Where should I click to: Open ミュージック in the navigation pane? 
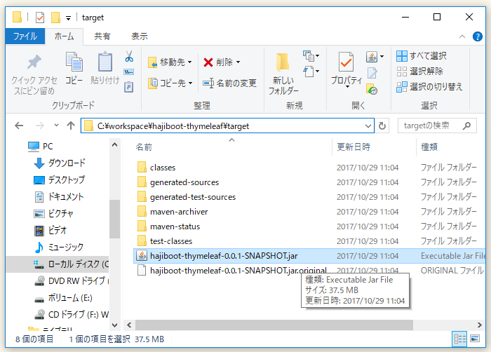(58, 247)
